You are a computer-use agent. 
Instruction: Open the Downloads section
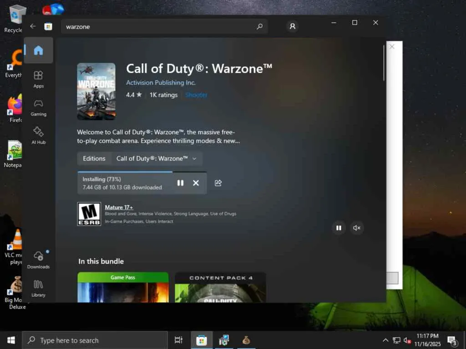tap(38, 260)
